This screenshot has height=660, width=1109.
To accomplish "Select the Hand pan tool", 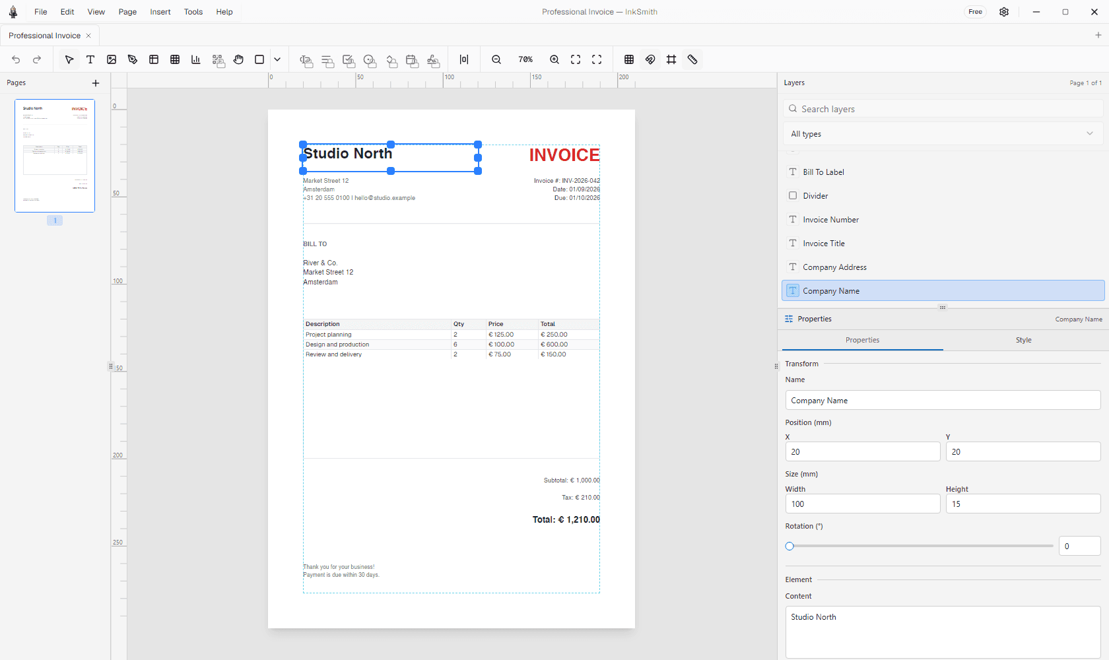I will (238, 59).
